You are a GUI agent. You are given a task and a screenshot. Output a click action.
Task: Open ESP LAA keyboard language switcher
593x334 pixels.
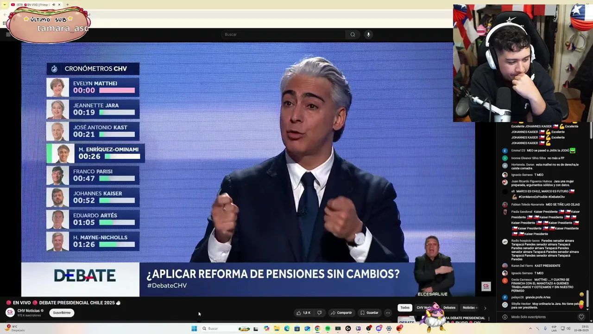pos(554,328)
